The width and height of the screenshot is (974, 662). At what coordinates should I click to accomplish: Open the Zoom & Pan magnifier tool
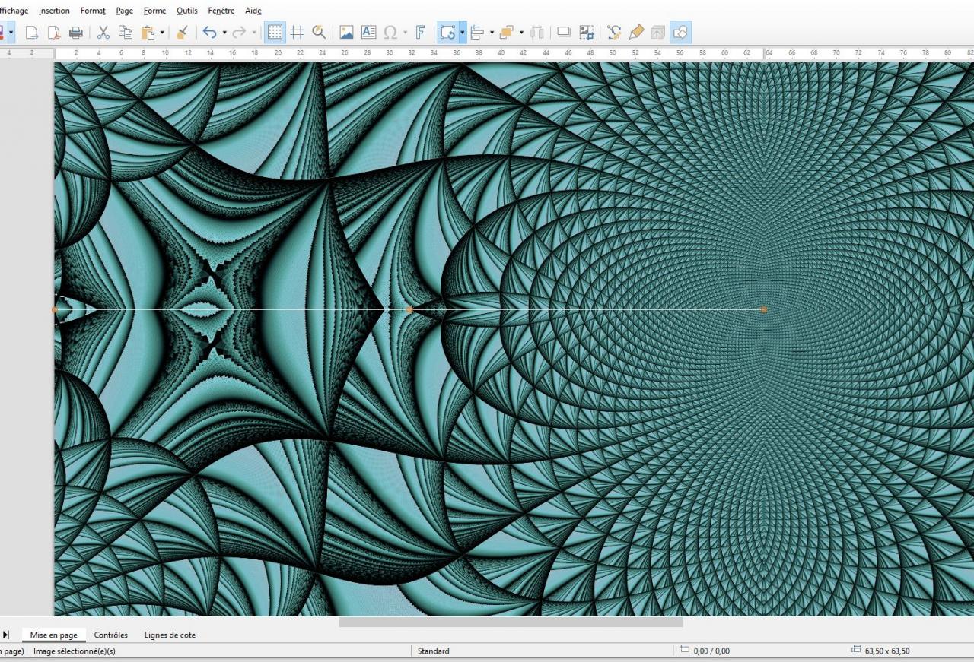coord(319,32)
